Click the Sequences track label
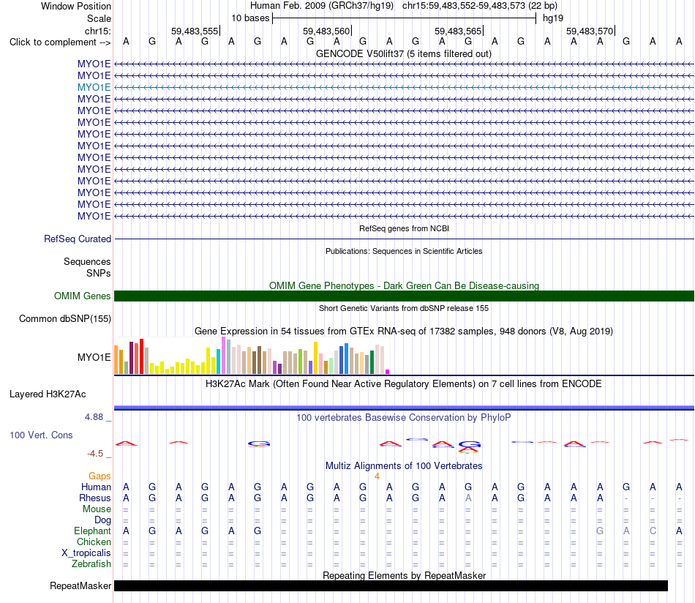The width and height of the screenshot is (695, 603). pyautogui.click(x=87, y=261)
